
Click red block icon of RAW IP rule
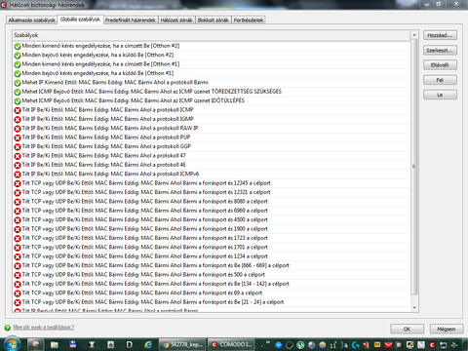[18, 129]
